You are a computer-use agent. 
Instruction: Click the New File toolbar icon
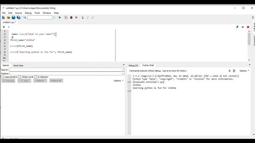[x=4, y=17]
